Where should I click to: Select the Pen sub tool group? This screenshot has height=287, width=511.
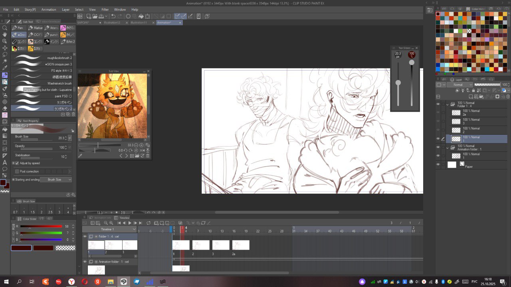[x=18, y=28]
